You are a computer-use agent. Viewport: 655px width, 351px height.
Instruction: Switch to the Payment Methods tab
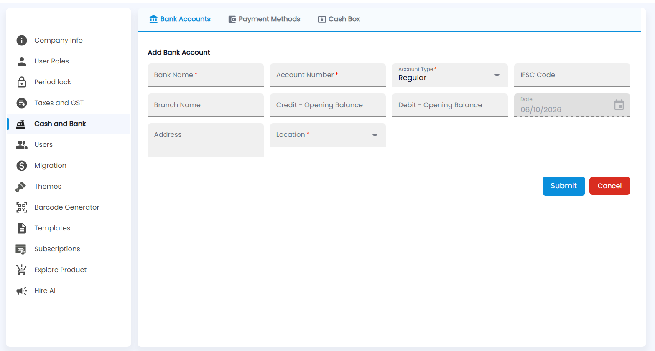tap(265, 19)
